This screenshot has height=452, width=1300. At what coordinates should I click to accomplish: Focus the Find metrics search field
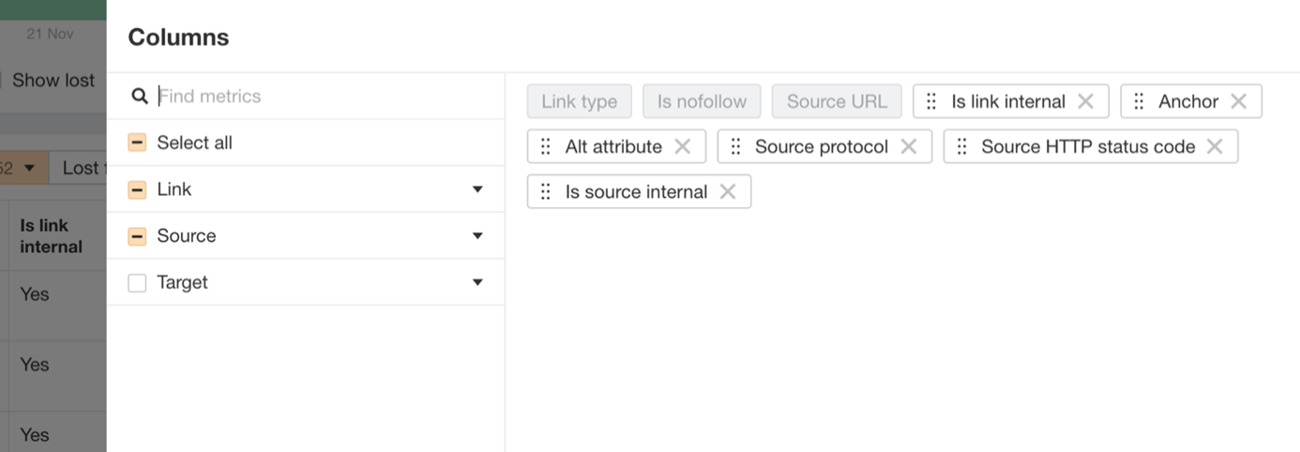pyautogui.click(x=324, y=96)
